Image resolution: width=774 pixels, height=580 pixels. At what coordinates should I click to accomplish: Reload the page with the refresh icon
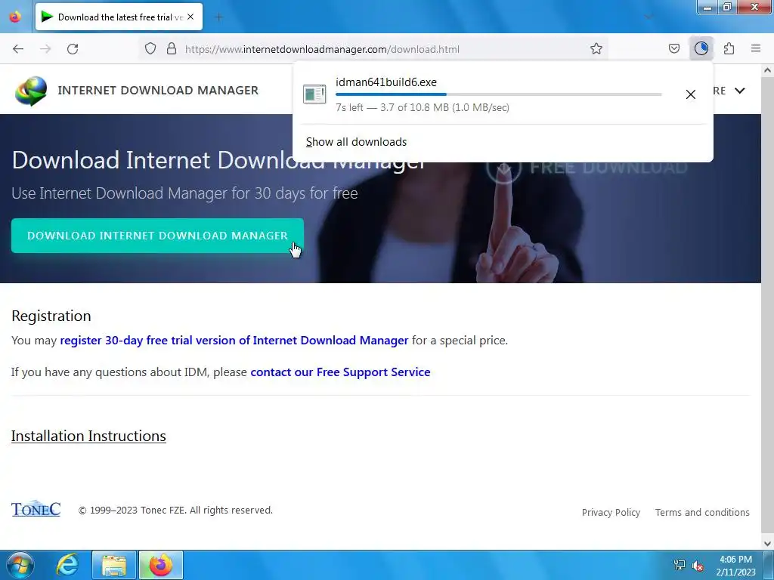(x=73, y=49)
